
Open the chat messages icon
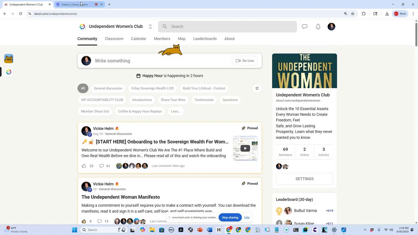click(x=305, y=26)
